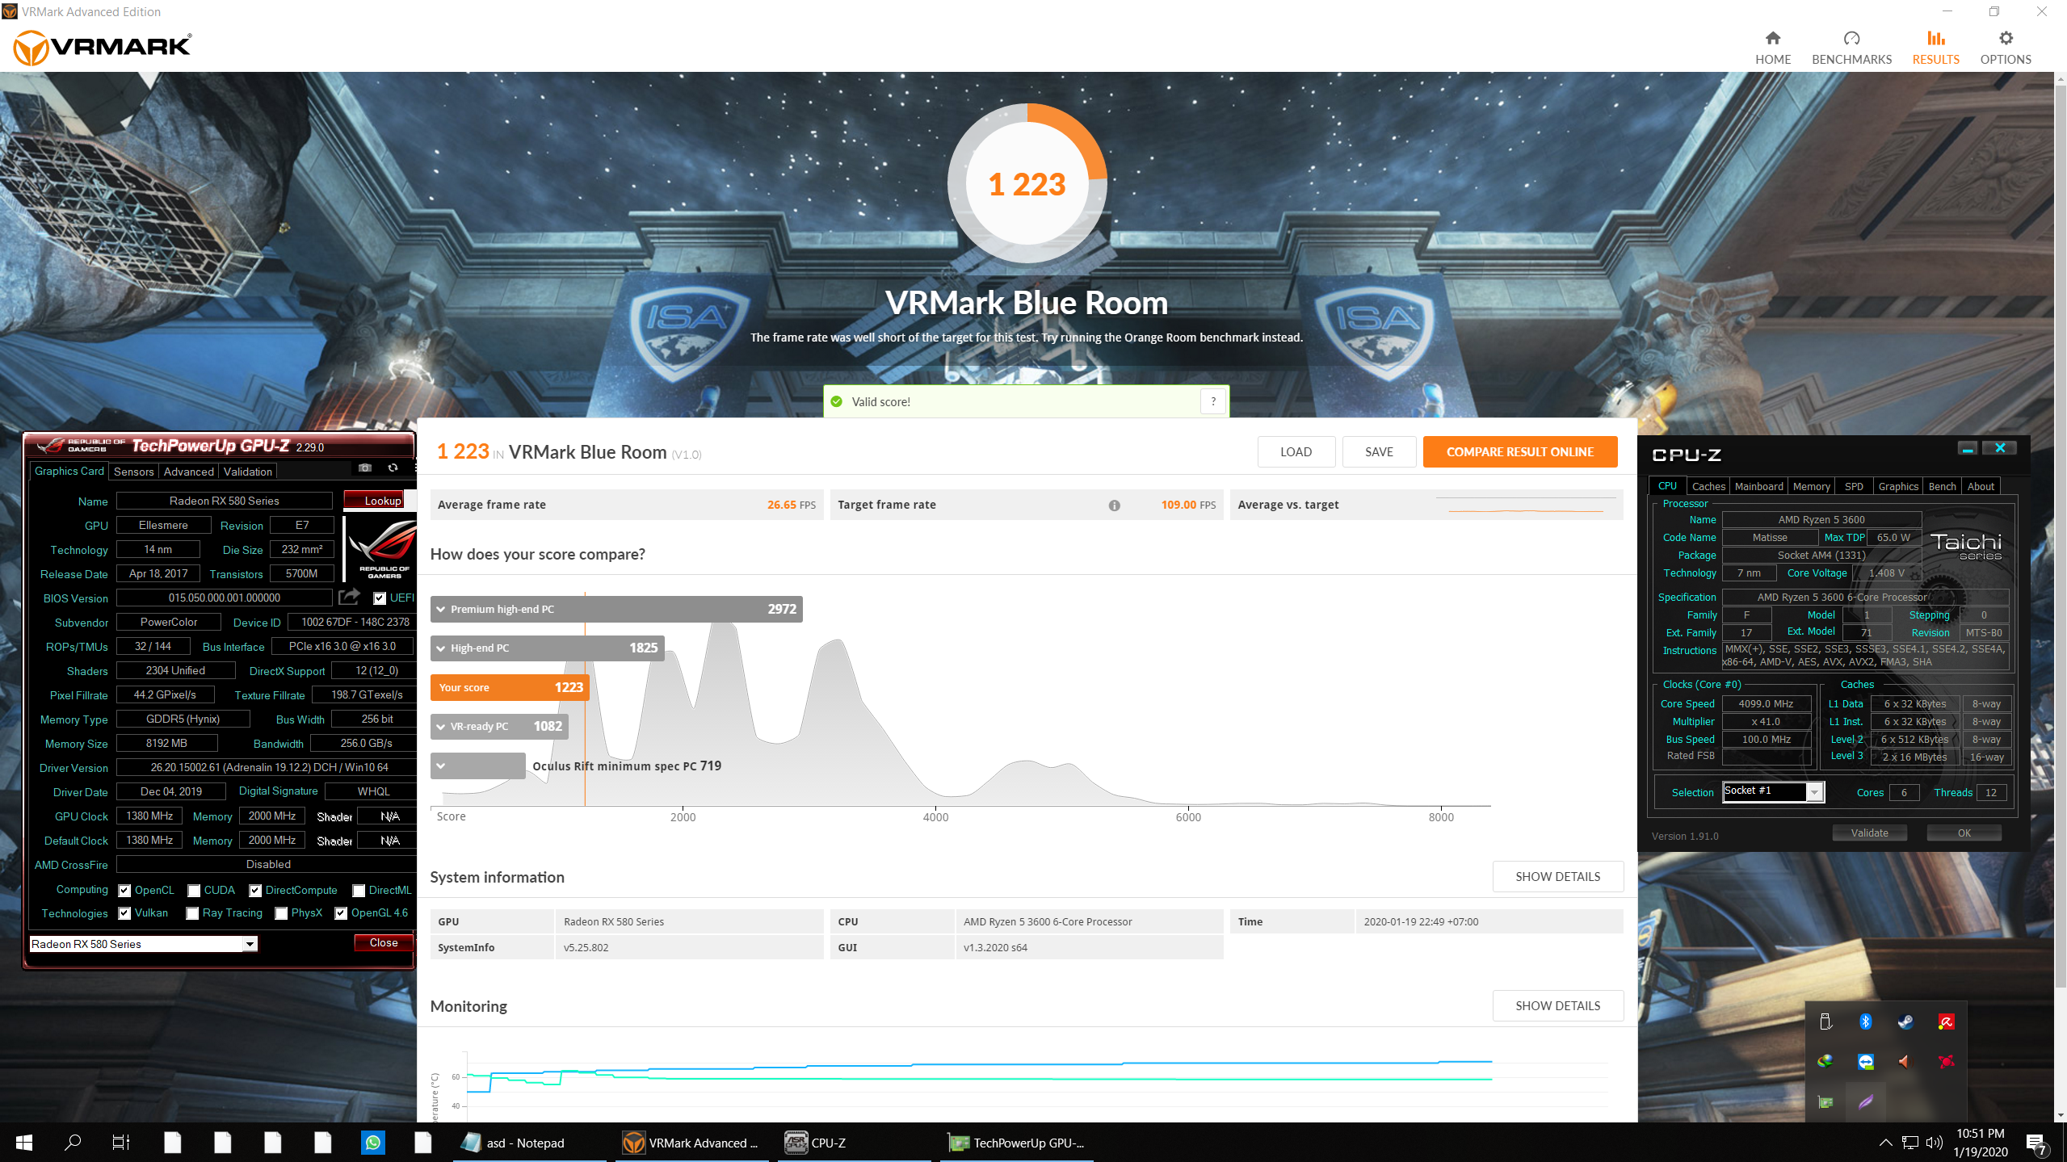Toggle the OpenGL 4.6 checkbox
This screenshot has width=2067, height=1162.
[341, 913]
